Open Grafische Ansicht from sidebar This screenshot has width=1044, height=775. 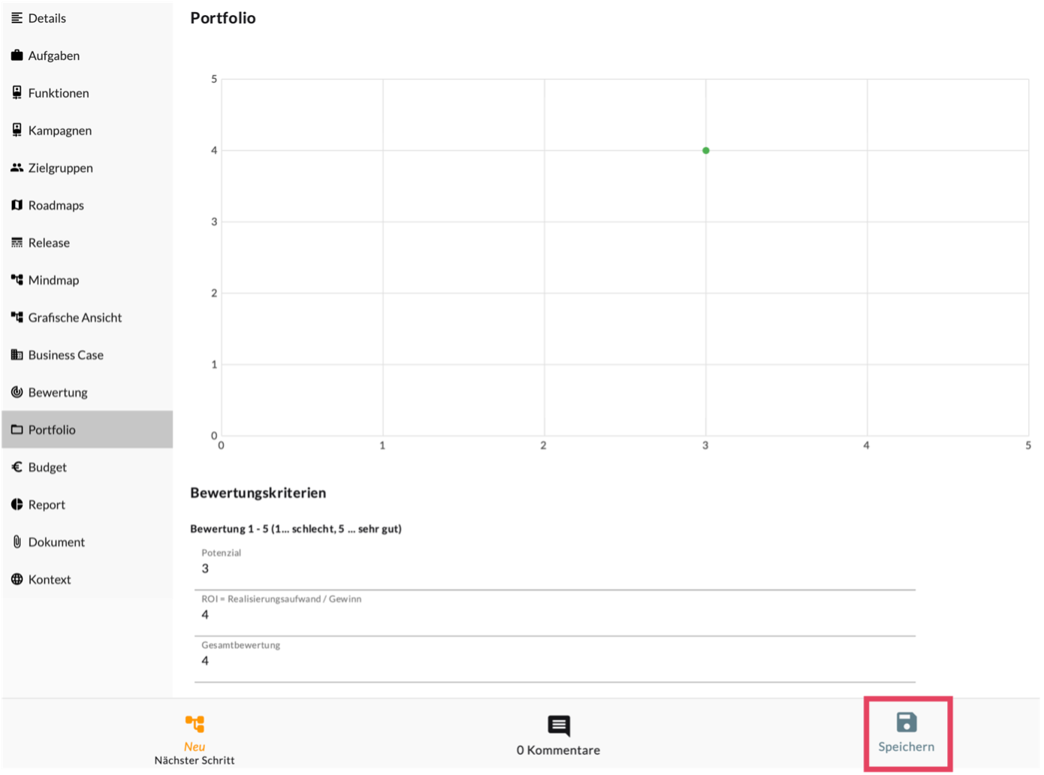point(74,318)
